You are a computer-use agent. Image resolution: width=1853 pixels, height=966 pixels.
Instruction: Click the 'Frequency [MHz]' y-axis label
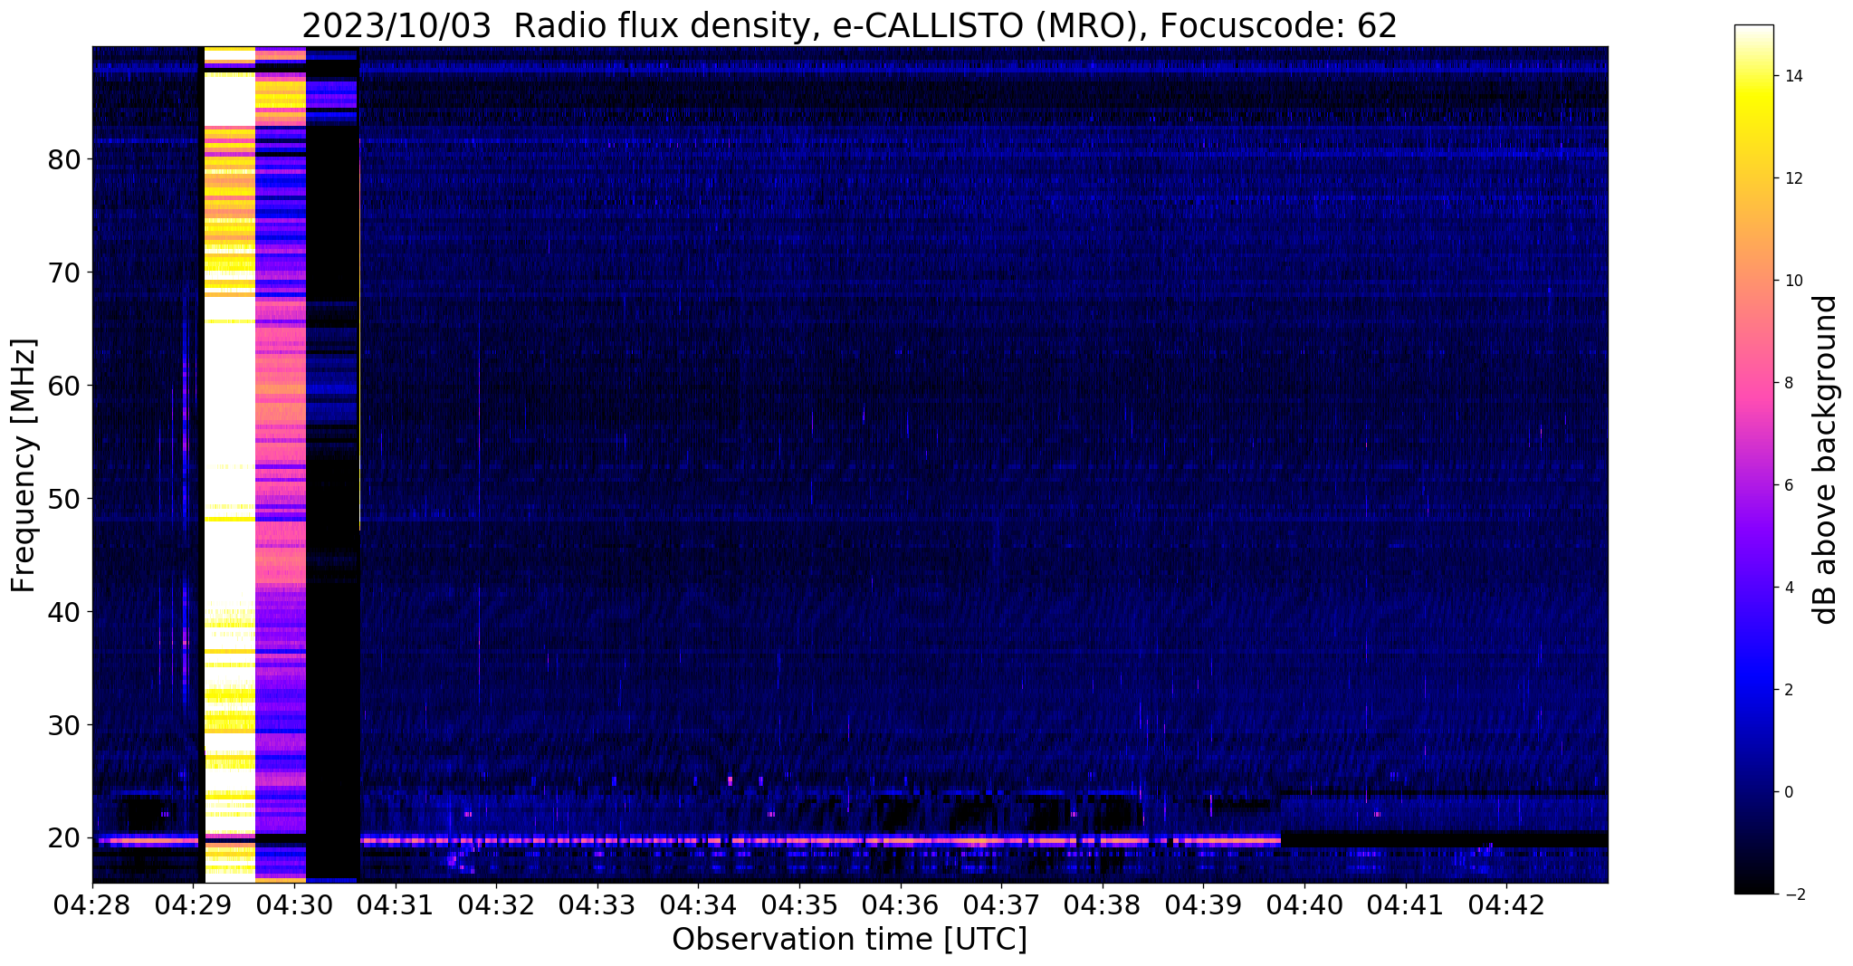24,464
